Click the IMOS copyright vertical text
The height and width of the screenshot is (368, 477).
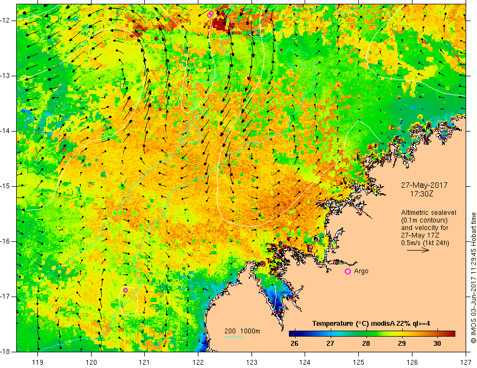tap(473, 278)
